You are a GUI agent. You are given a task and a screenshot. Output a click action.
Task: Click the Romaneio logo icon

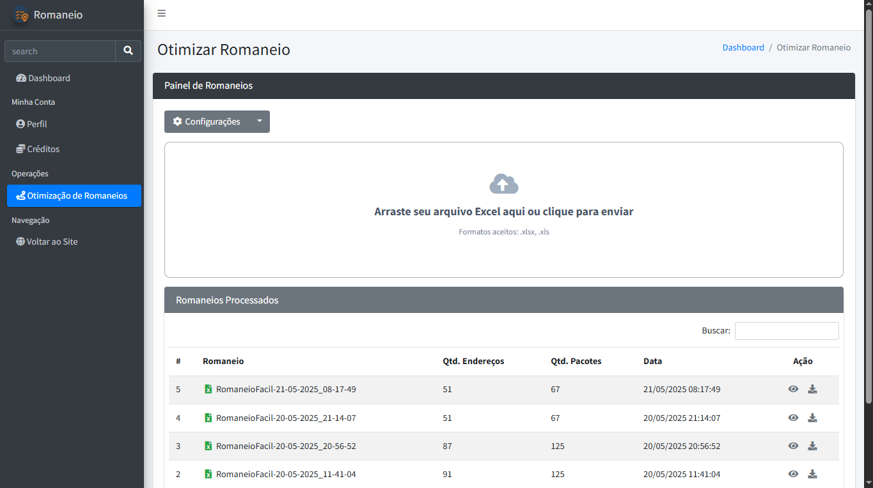pyautogui.click(x=21, y=15)
